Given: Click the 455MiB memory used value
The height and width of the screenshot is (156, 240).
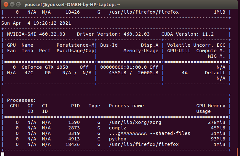Looking at the screenshot, I should (118, 73).
